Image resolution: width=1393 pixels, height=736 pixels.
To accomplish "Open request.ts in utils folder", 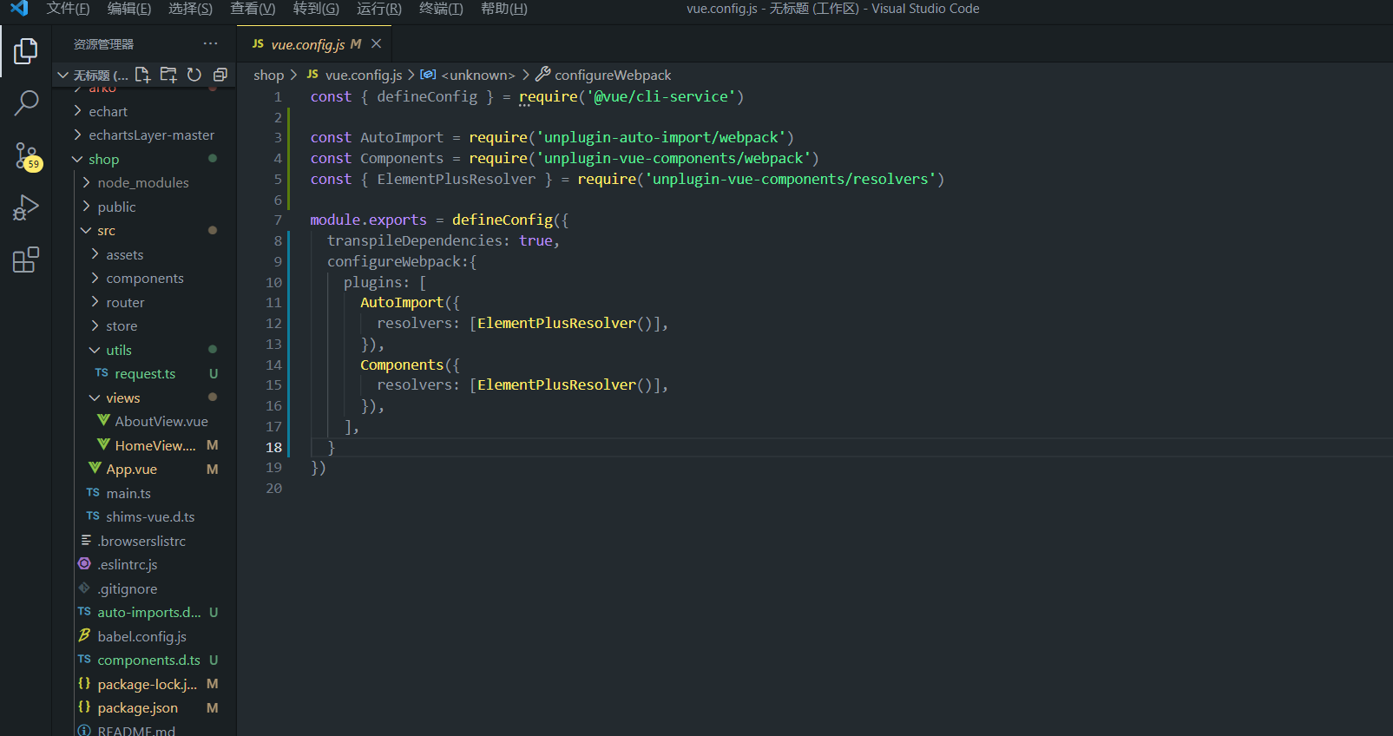I will (x=144, y=374).
